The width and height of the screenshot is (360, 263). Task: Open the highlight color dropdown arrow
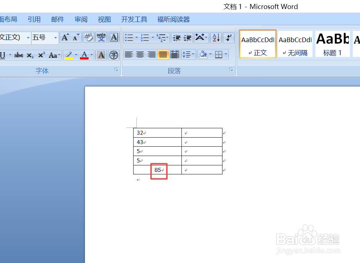point(76,55)
